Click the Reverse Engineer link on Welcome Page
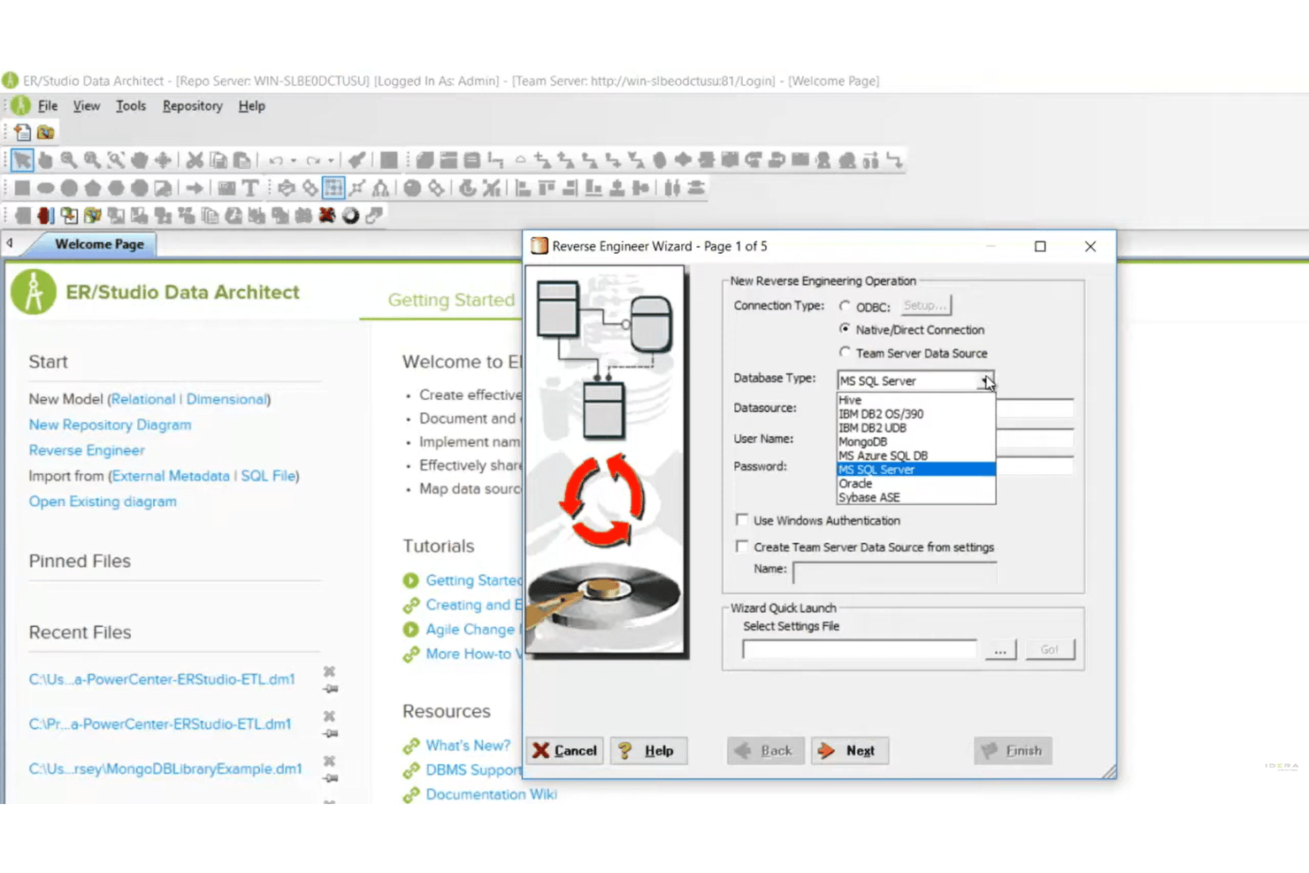 (x=87, y=450)
